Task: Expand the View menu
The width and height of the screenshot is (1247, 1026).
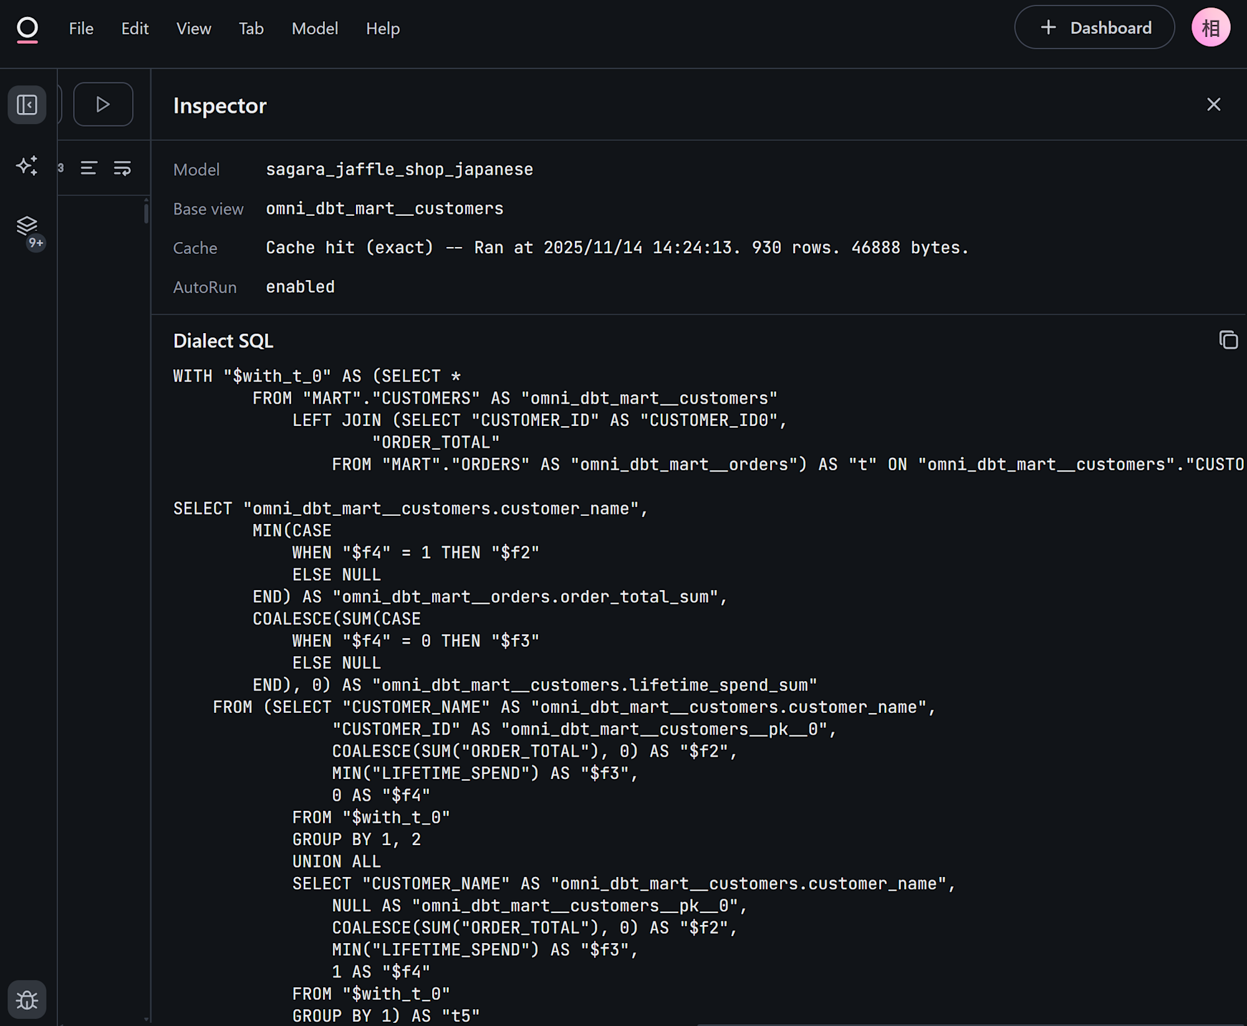Action: [x=193, y=29]
